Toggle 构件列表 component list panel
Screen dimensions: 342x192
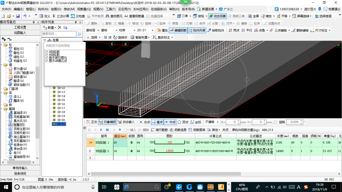click(197, 30)
